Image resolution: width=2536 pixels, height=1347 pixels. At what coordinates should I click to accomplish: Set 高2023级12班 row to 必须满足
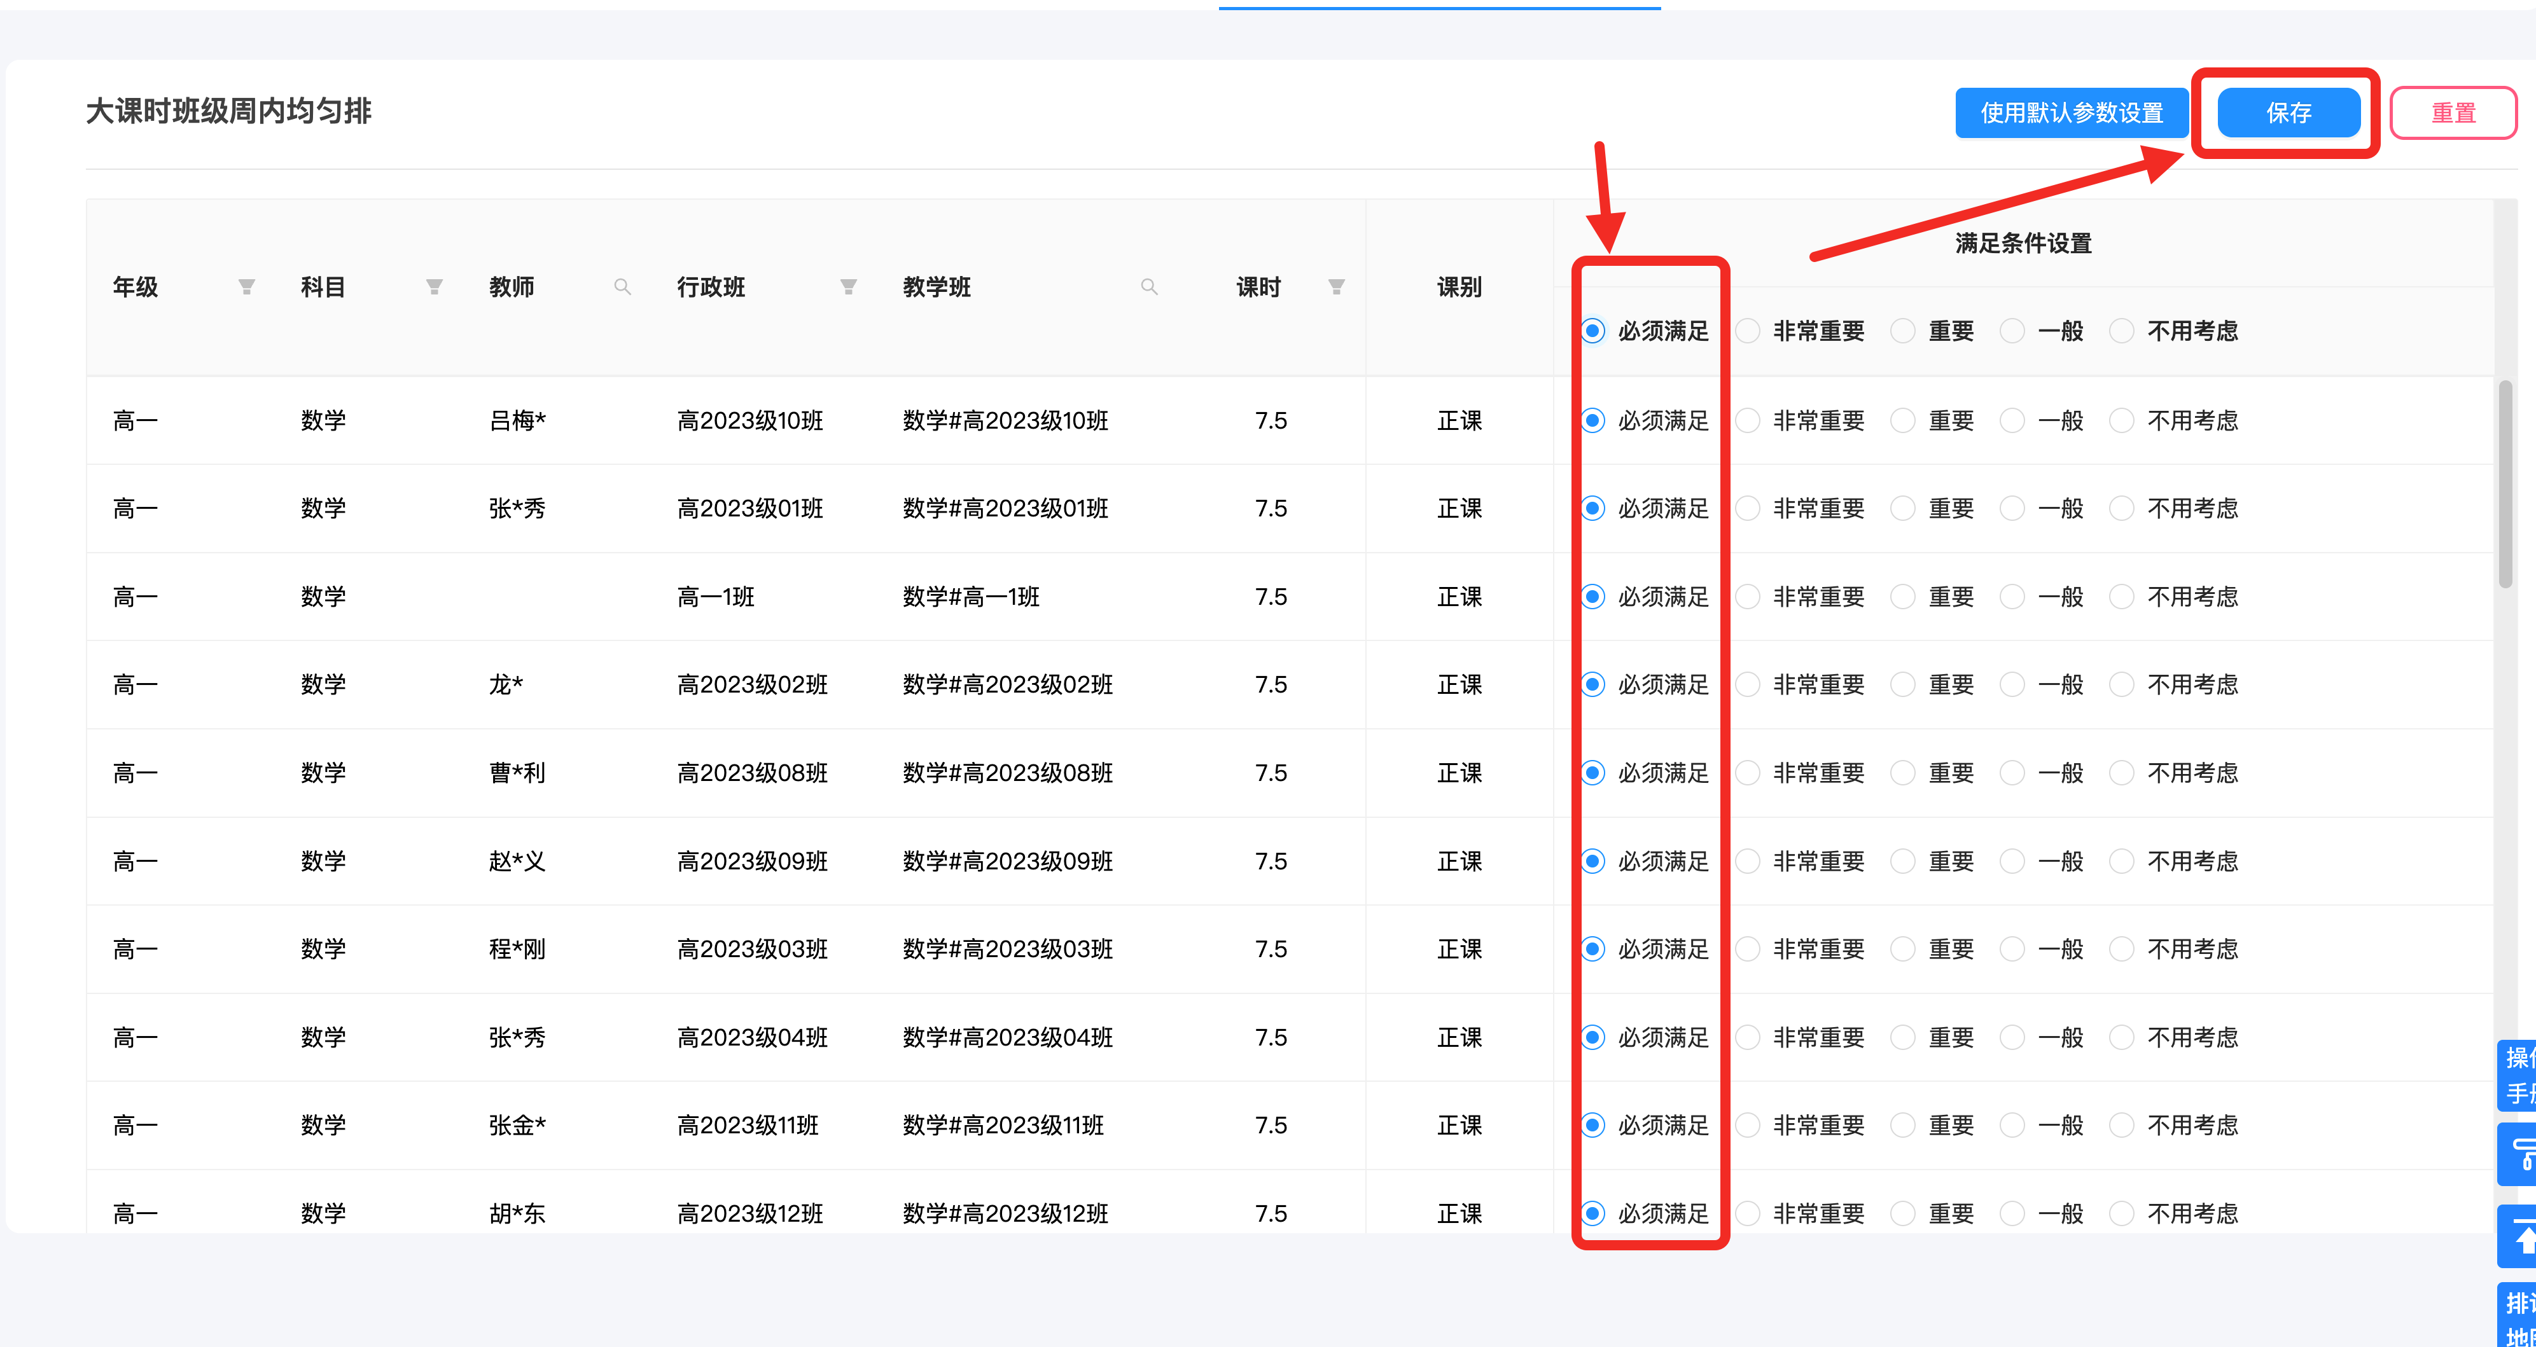pos(1593,1213)
